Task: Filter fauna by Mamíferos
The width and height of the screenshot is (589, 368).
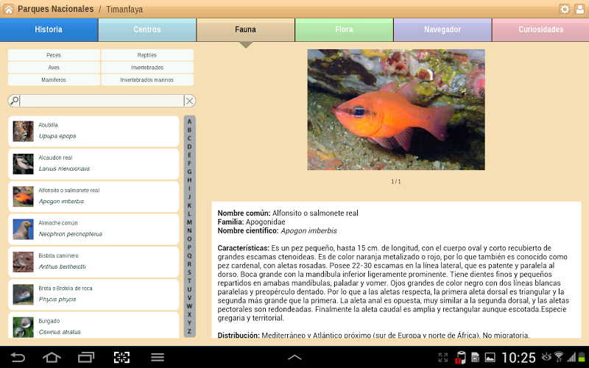Action: [54, 80]
